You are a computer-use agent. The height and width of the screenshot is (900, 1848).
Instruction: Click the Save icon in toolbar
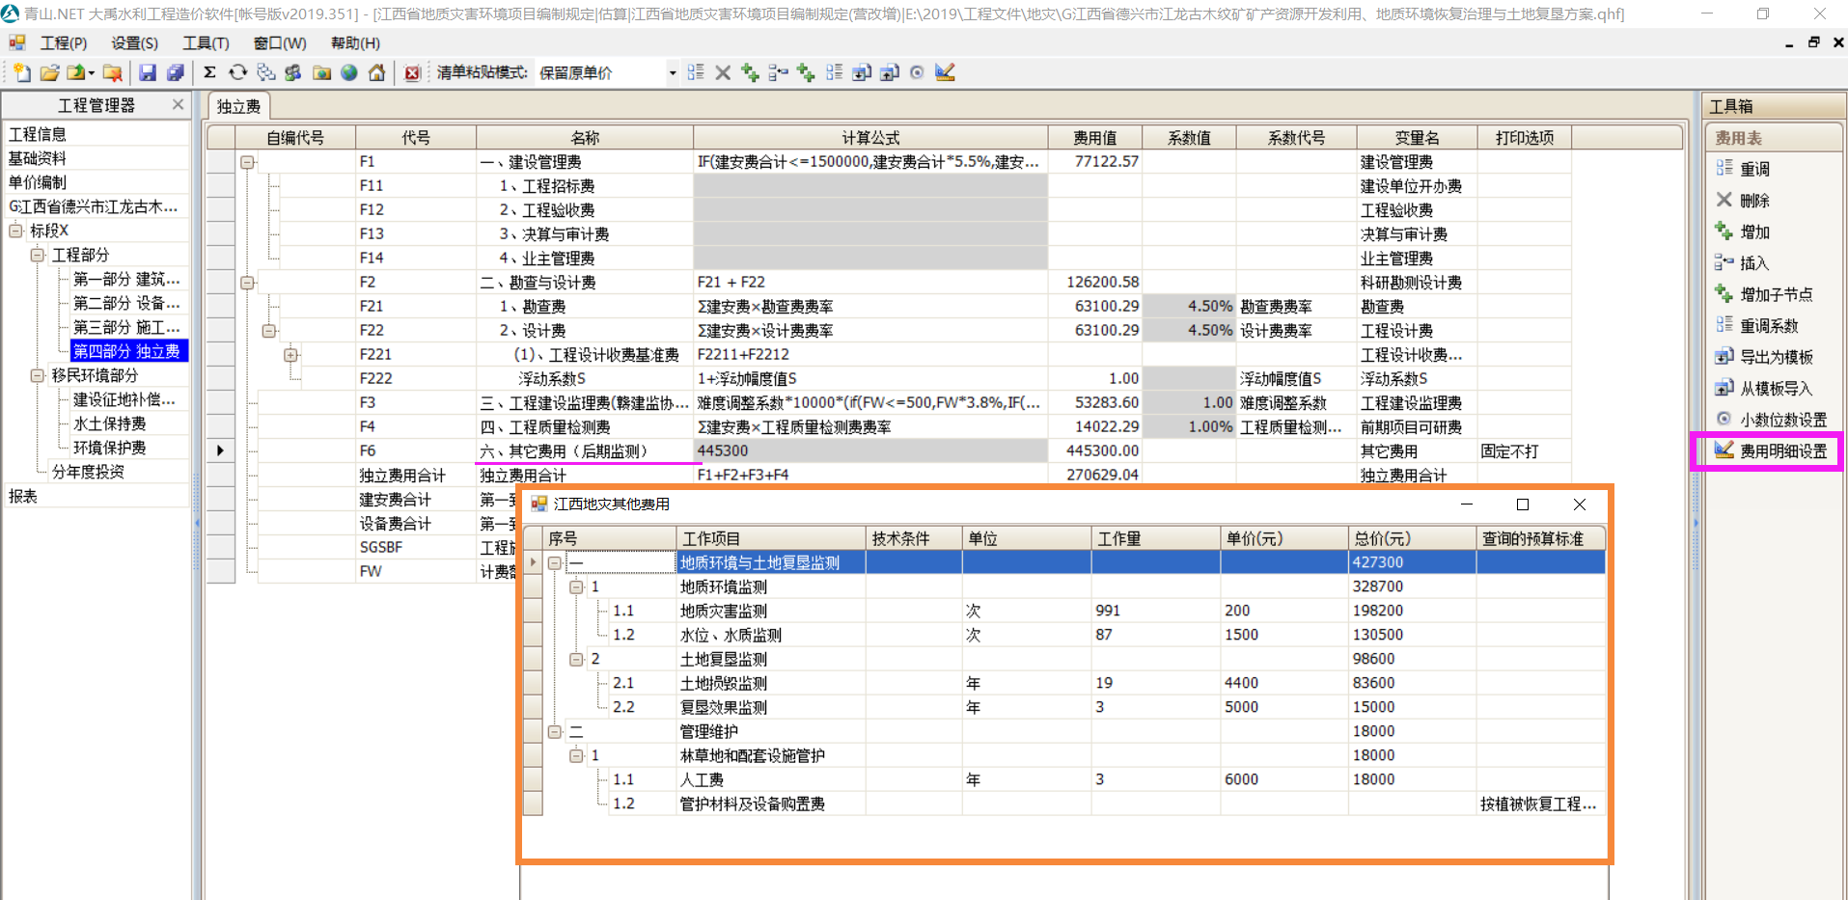click(147, 72)
